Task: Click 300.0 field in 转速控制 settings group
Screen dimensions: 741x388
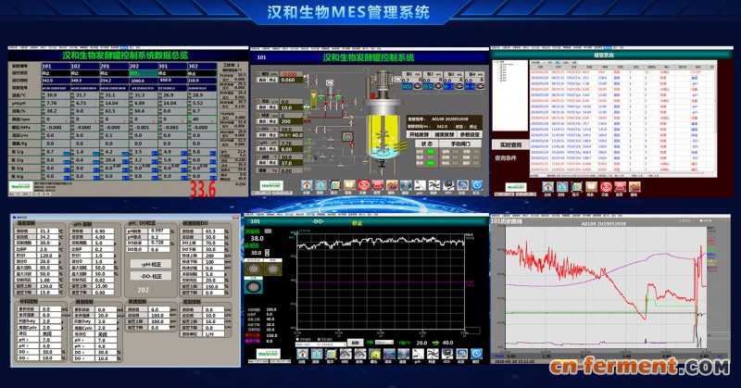Action: point(159,321)
